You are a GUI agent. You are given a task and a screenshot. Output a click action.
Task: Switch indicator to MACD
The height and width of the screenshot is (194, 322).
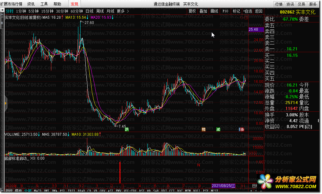[37, 191]
